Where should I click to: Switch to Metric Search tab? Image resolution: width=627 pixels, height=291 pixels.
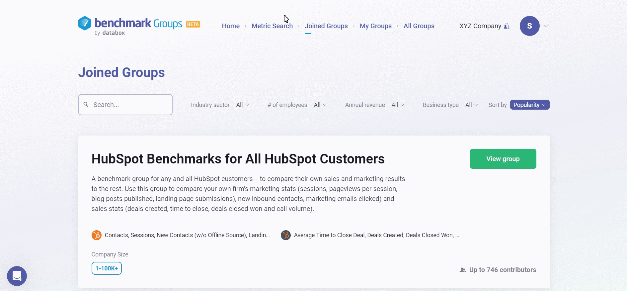pyautogui.click(x=272, y=26)
